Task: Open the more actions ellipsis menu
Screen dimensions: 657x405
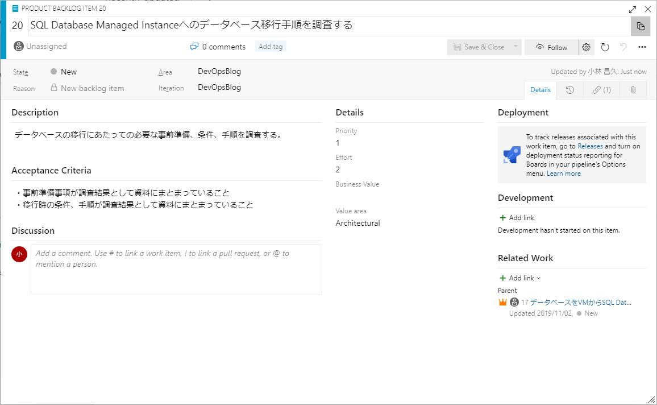Action: tap(642, 47)
